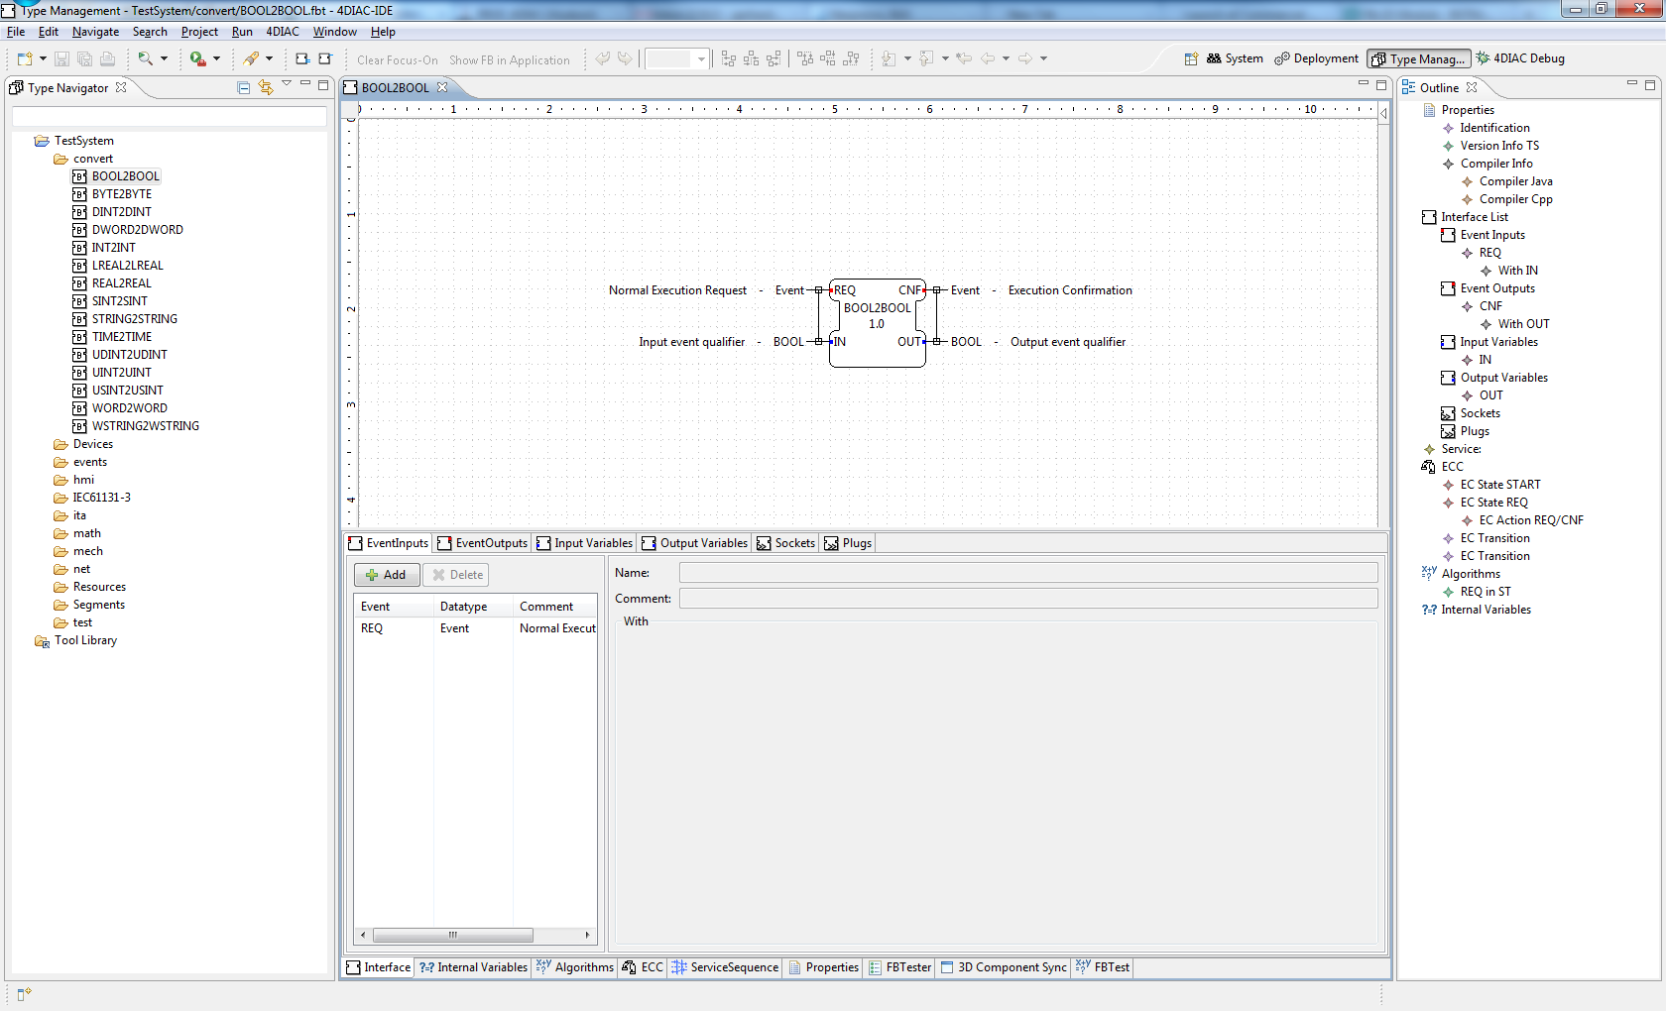This screenshot has height=1011, width=1666.
Task: Open the zoom level combo box
Action: tap(677, 59)
